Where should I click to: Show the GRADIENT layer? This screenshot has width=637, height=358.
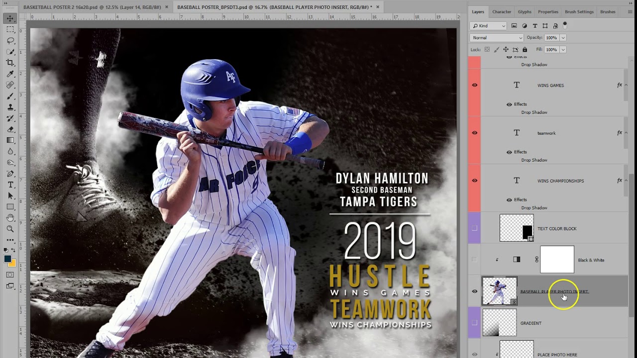coord(474,323)
